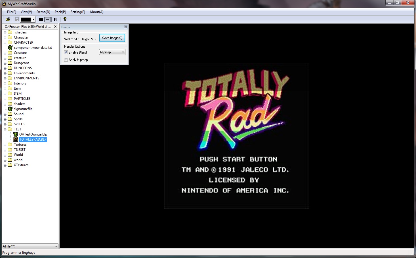The height and width of the screenshot is (258, 416).
Task: Minimize the MyWarCraftStudio window
Action: (x=389, y=3)
